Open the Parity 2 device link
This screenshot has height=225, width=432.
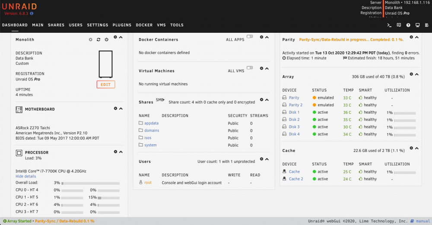click(295, 105)
